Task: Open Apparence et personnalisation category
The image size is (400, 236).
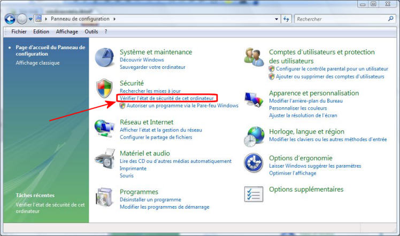Action: click(x=314, y=93)
